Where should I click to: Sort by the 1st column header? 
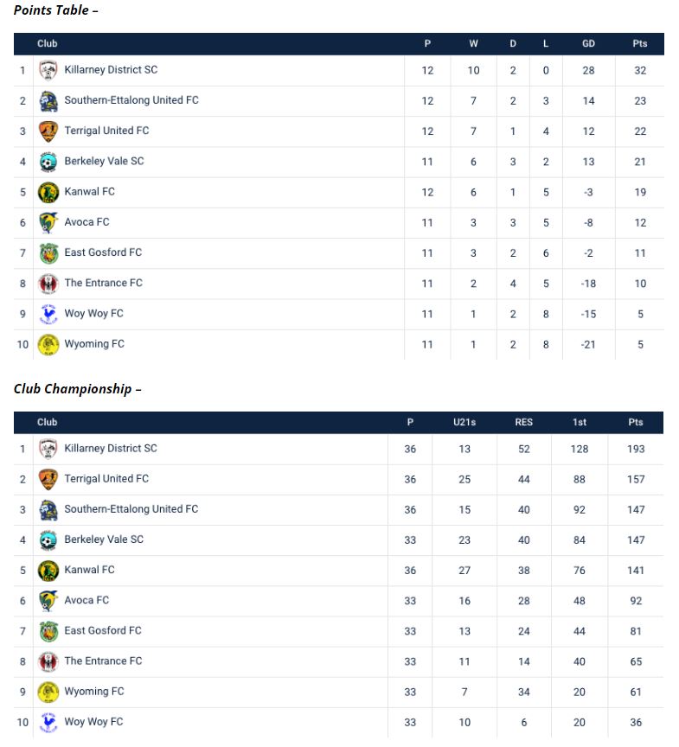[x=580, y=422]
